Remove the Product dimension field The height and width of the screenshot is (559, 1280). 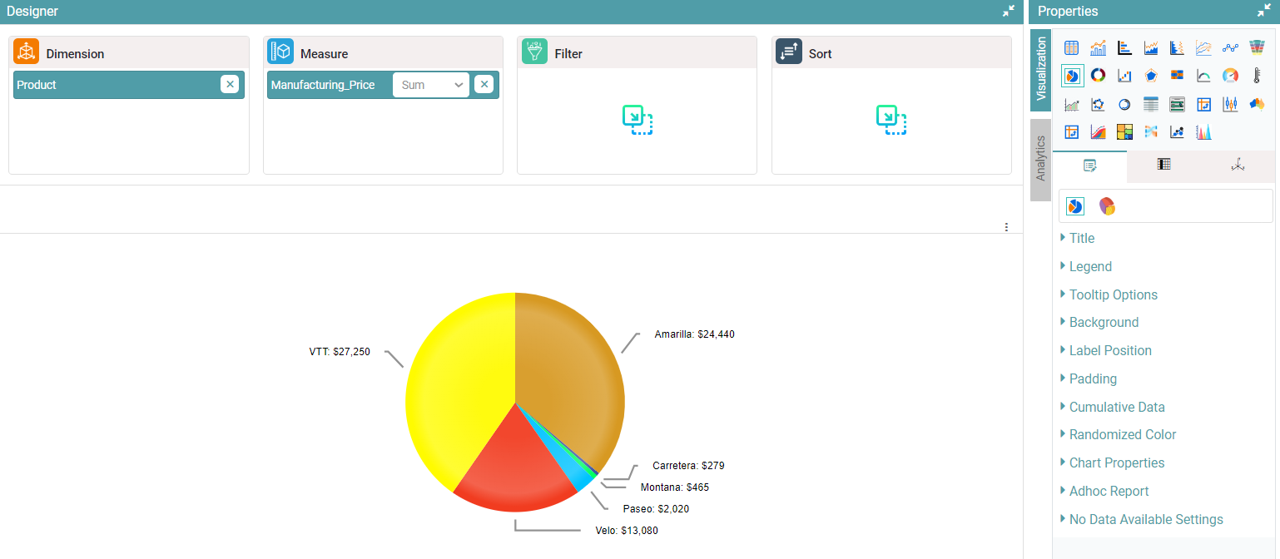[230, 84]
